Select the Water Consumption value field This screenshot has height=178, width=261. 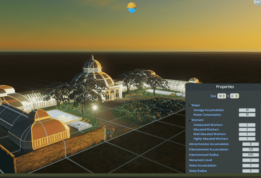pos(247,115)
